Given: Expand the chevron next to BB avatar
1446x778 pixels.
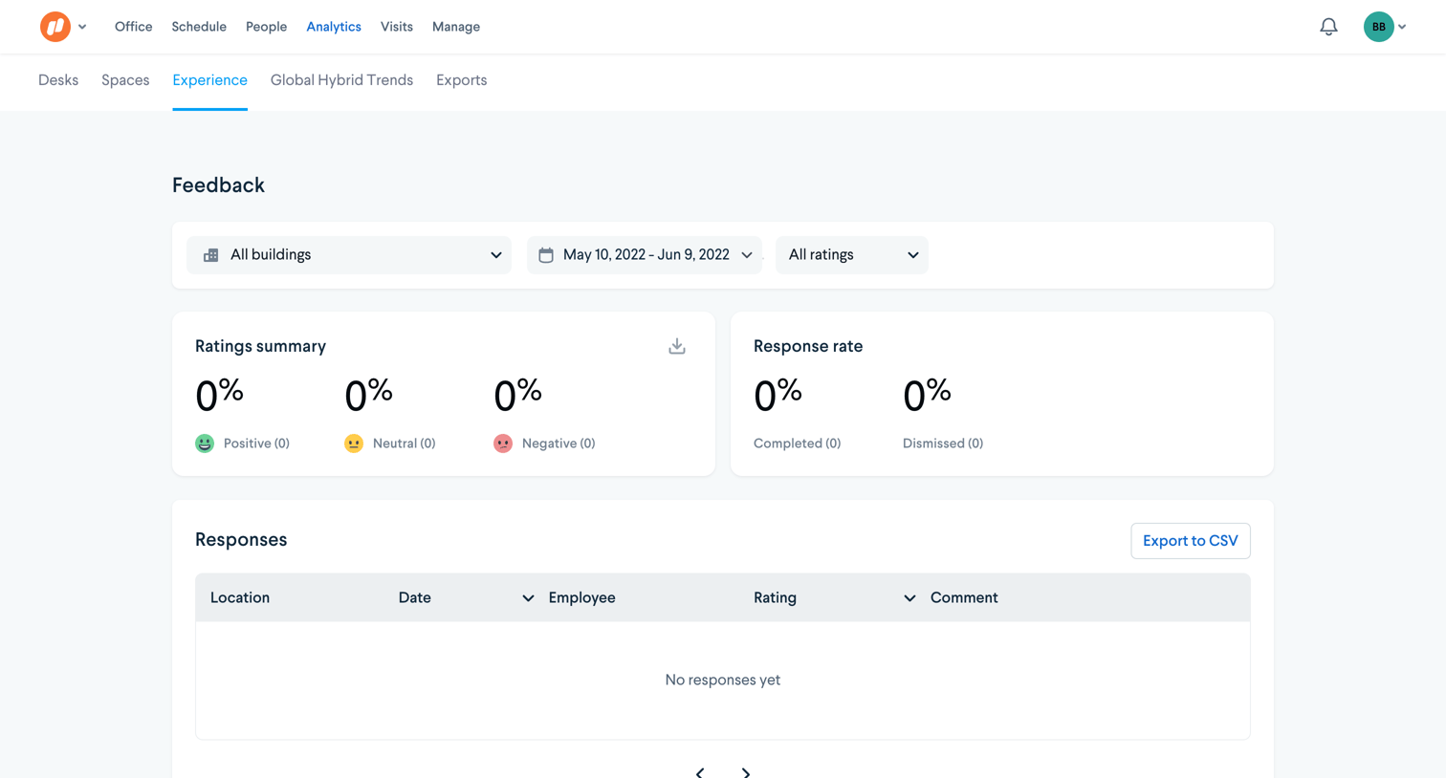Looking at the screenshot, I should tap(1402, 27).
